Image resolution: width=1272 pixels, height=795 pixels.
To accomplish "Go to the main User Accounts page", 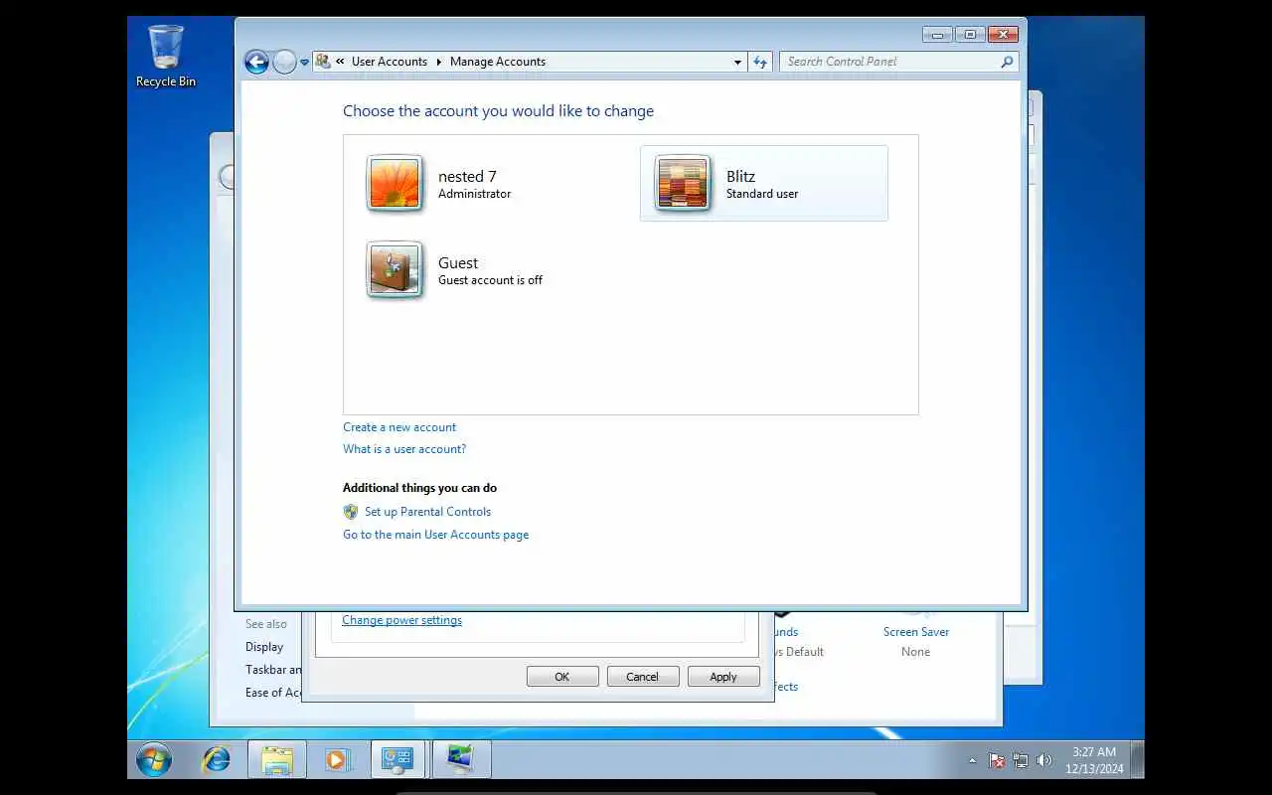I will [x=435, y=535].
